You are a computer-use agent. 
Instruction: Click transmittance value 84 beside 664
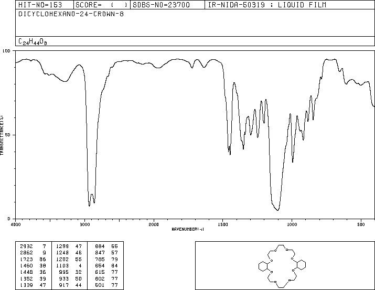tap(114, 265)
